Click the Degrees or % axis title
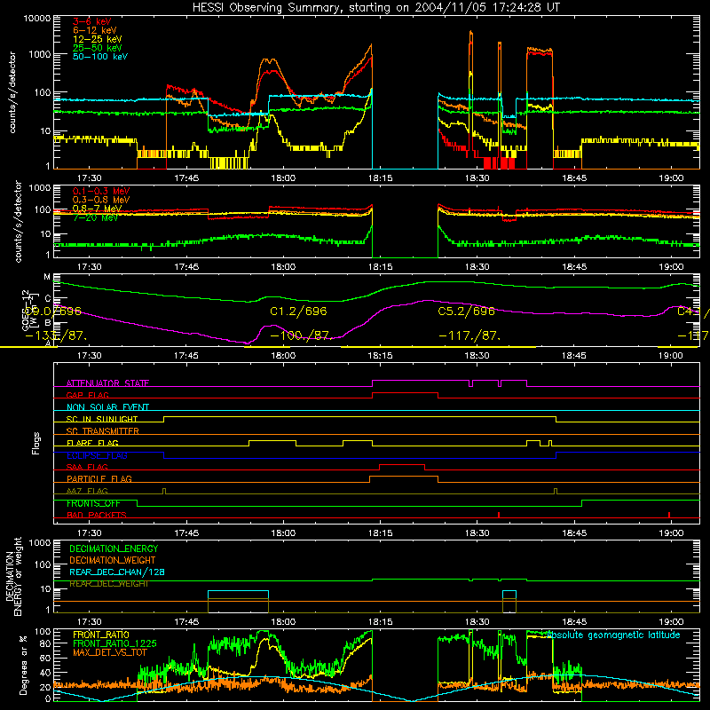Screen dimensions: 710x710 [x=24, y=665]
